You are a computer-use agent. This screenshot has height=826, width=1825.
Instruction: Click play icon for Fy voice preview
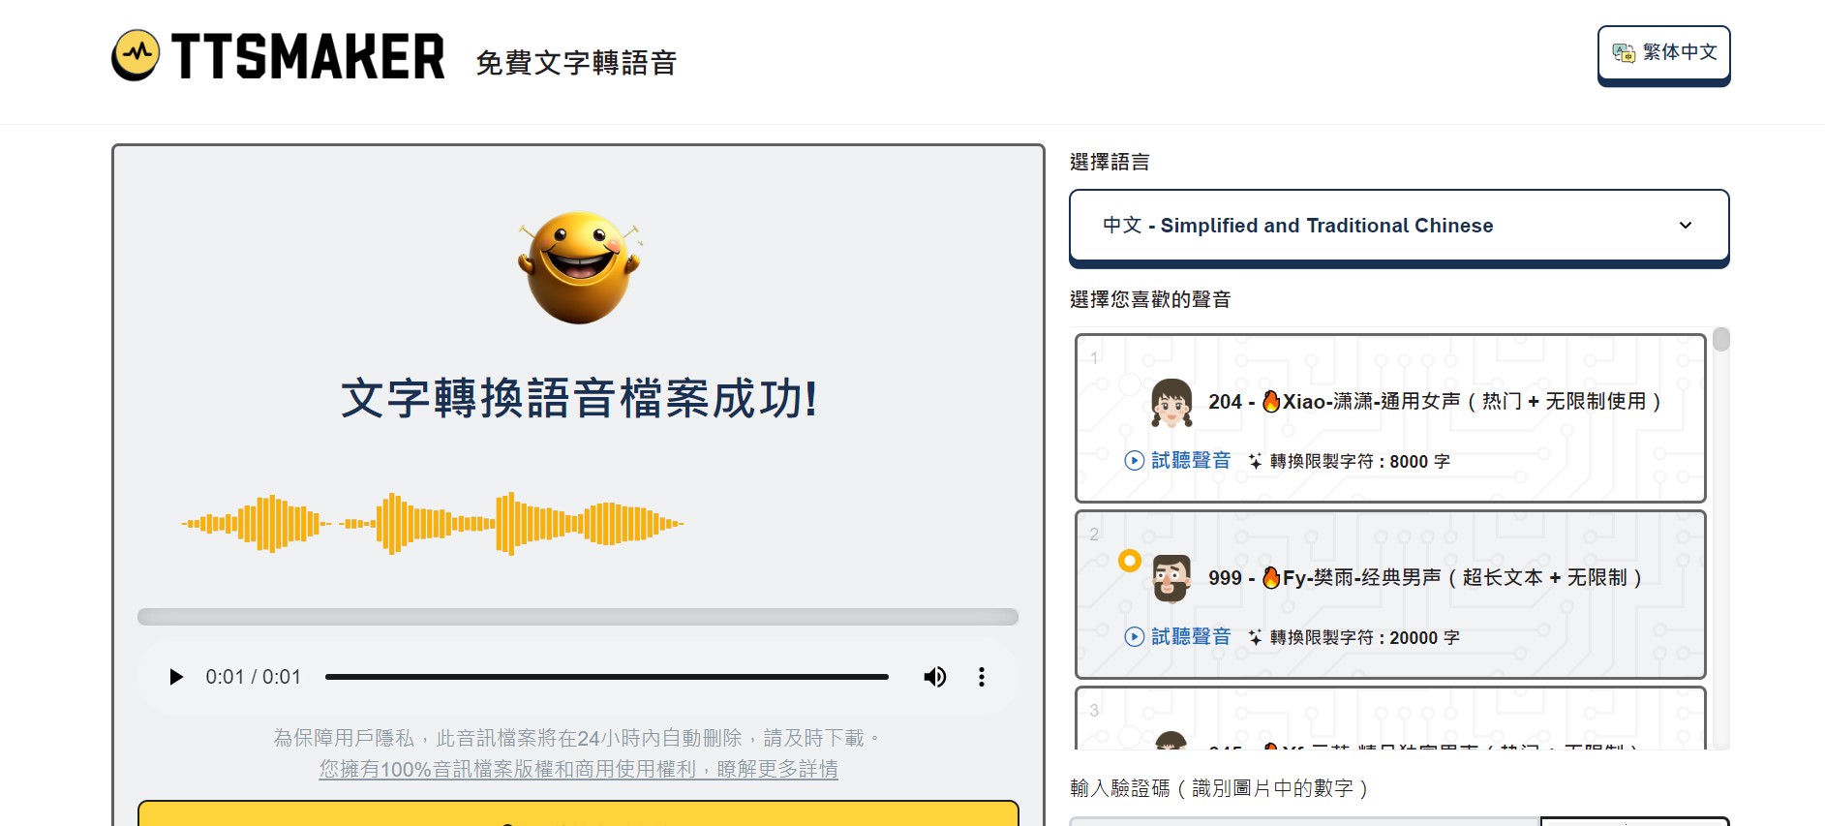pos(1134,637)
